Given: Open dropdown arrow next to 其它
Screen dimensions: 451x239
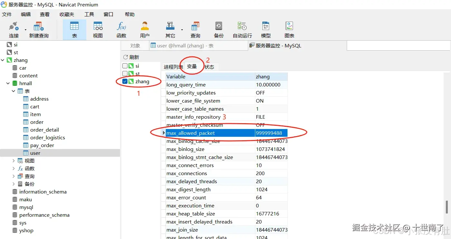Looking at the screenshot, I should [182, 30].
